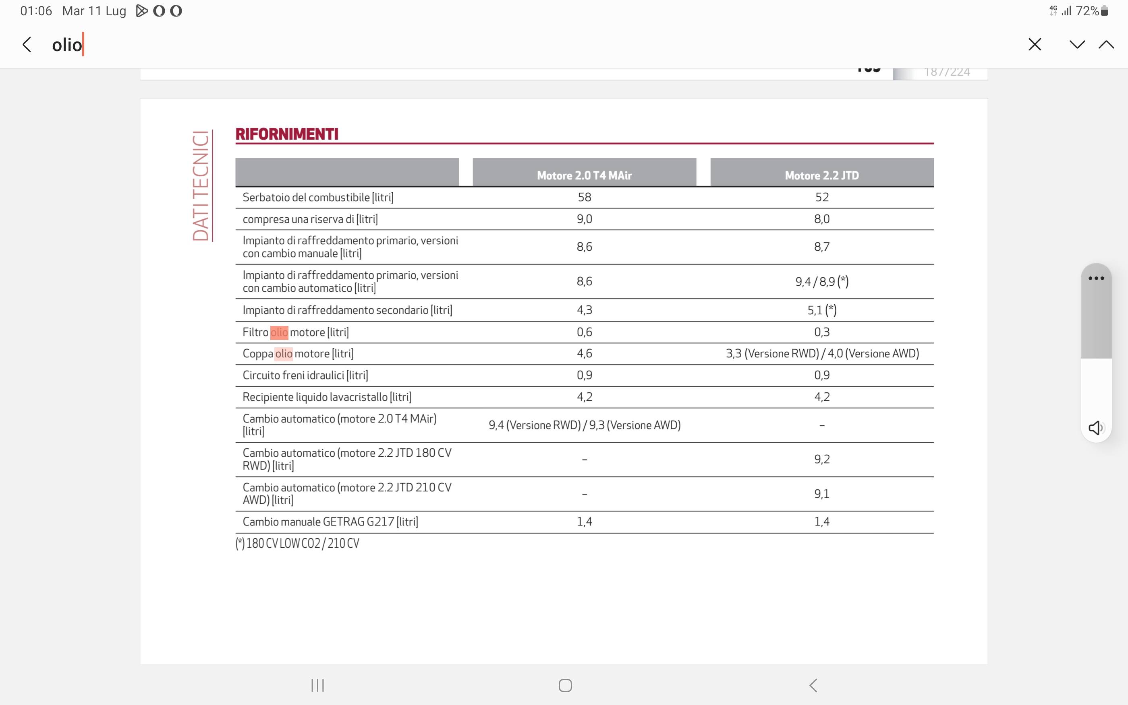Viewport: 1128px width, 705px height.
Task: Select 'Circuito freni idraulici [litri]' label
Action: pyautogui.click(x=305, y=375)
